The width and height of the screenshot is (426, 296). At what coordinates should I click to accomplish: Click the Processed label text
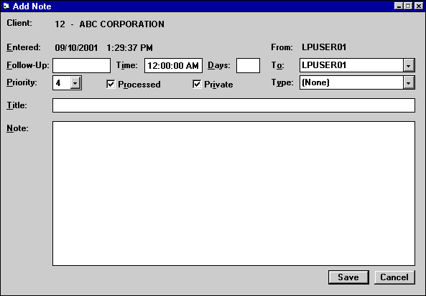(x=139, y=85)
